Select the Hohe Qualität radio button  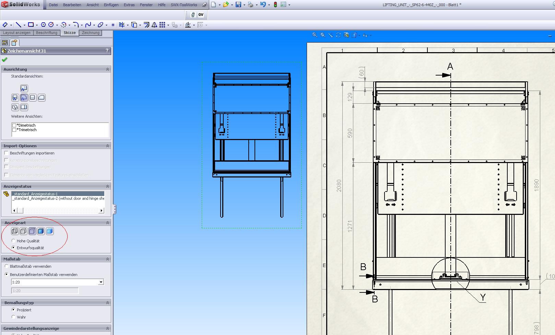pyautogui.click(x=13, y=241)
